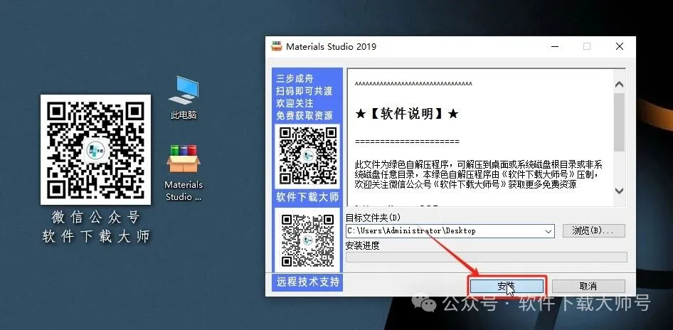Click the scrollbar up arrow in description box

point(619,85)
